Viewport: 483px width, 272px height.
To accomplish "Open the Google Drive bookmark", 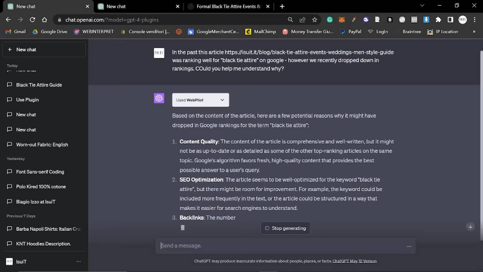I will click(x=49, y=32).
